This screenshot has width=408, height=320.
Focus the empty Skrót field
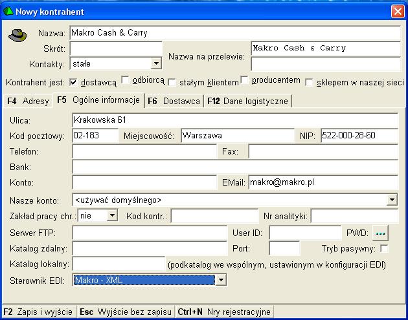116,48
